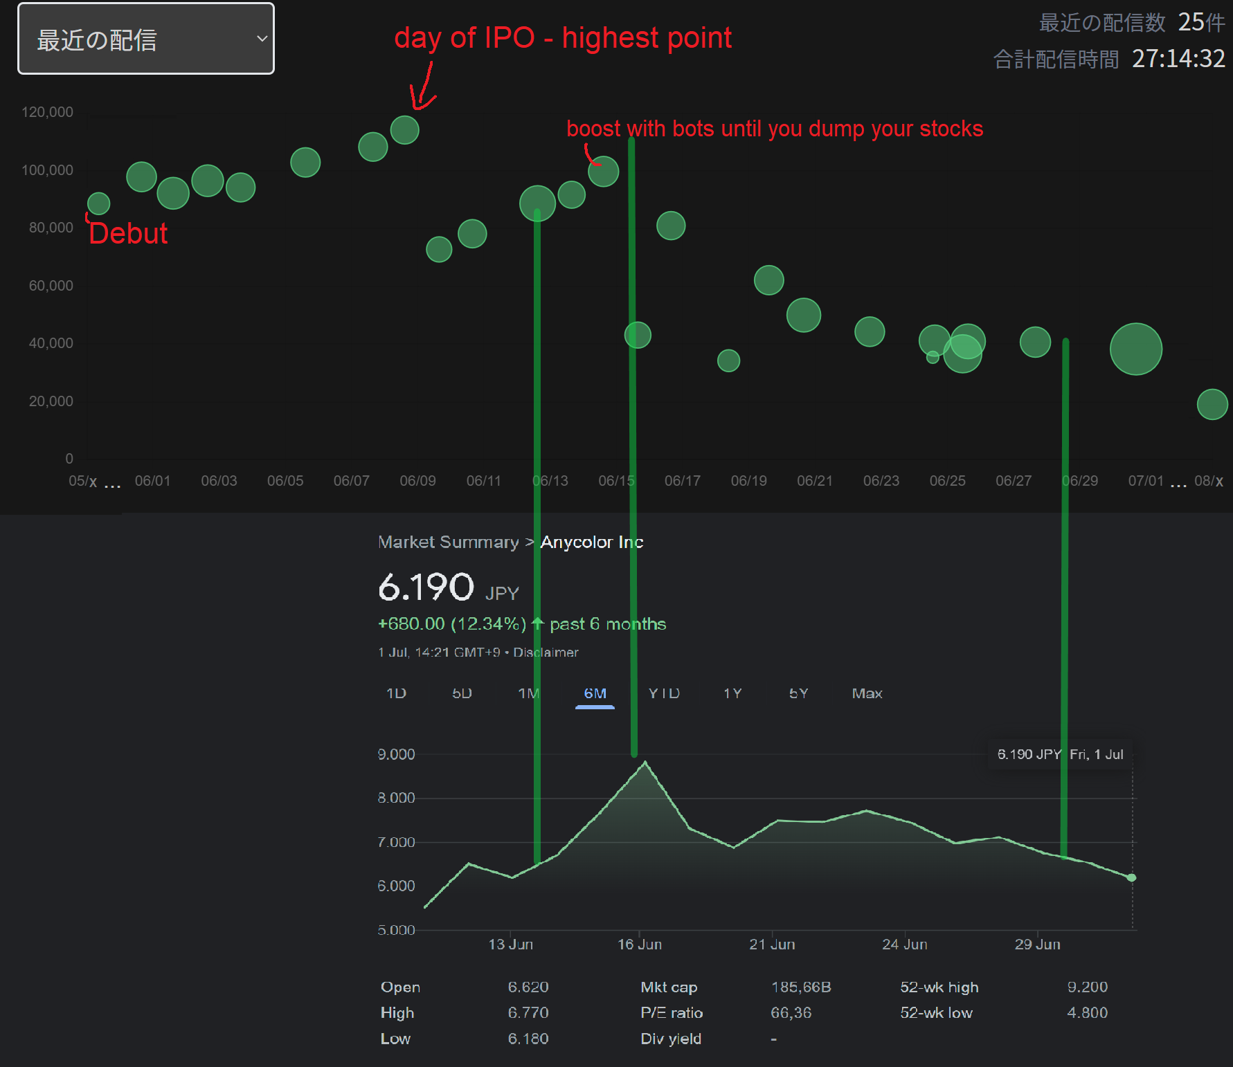
Task: Click the '24 Jun' price chart date
Action: [904, 945]
